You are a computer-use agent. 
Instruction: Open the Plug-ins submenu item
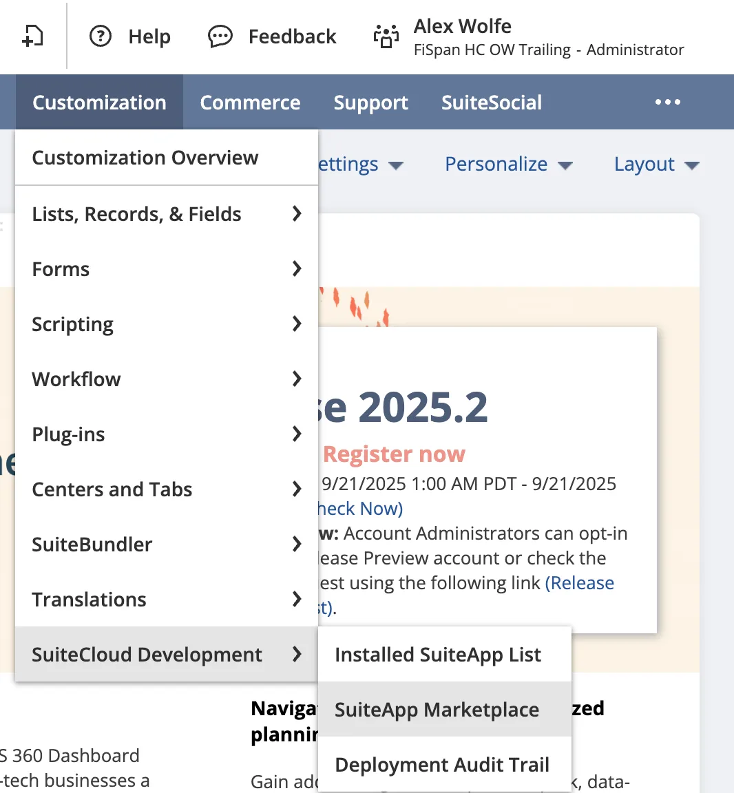pyautogui.click(x=167, y=434)
